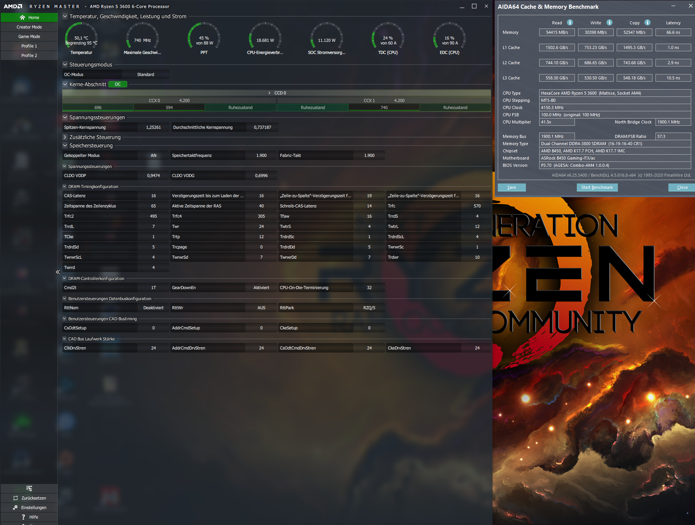Click the Trfc 570 timing value

(477, 206)
